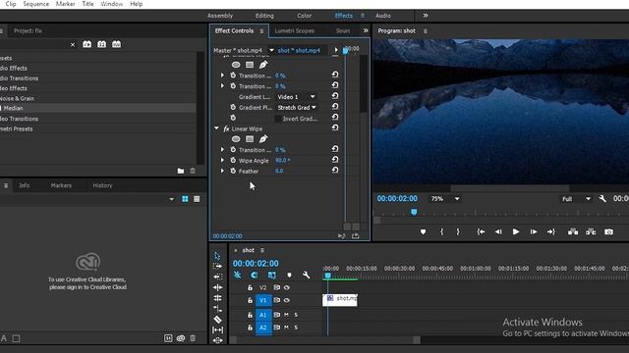Open the 75% zoom level dropdown

[x=444, y=198]
